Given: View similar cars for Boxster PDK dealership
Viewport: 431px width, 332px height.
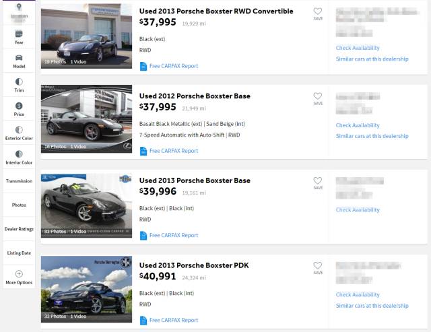Looking at the screenshot, I should 372,306.
